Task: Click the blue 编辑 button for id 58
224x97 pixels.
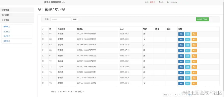Action: click(x=181, y=34)
